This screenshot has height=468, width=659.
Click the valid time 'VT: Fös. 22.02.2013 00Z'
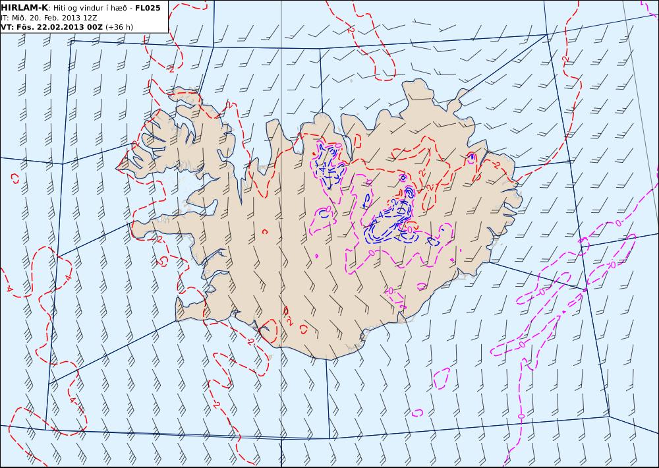(x=51, y=27)
